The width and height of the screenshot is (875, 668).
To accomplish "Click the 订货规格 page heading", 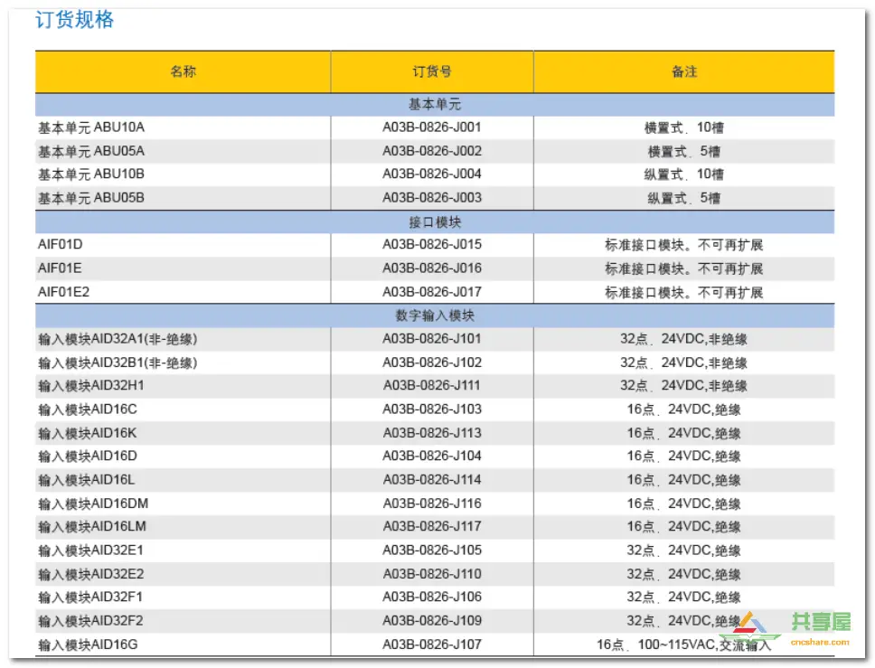I will pyautogui.click(x=76, y=20).
